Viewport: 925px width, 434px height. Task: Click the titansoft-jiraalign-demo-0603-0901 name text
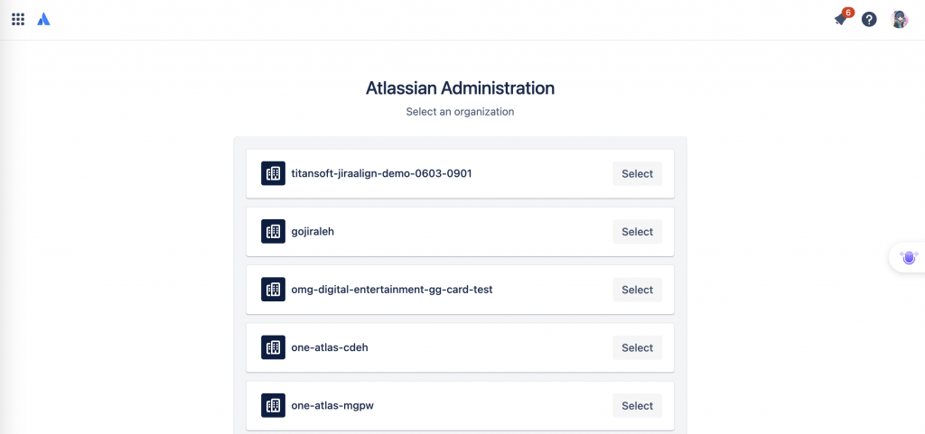382,174
